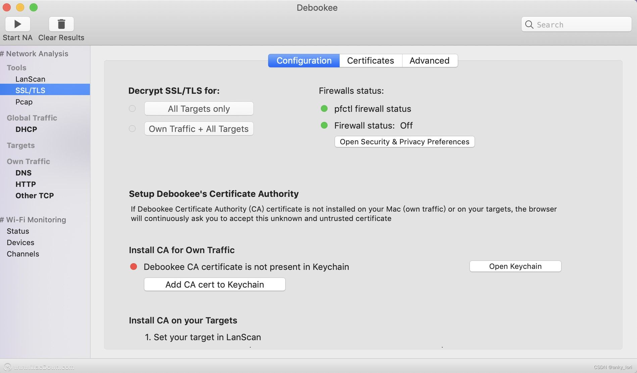637x373 pixels.
Task: Select the All Targets only radio button
Action: (x=132, y=108)
